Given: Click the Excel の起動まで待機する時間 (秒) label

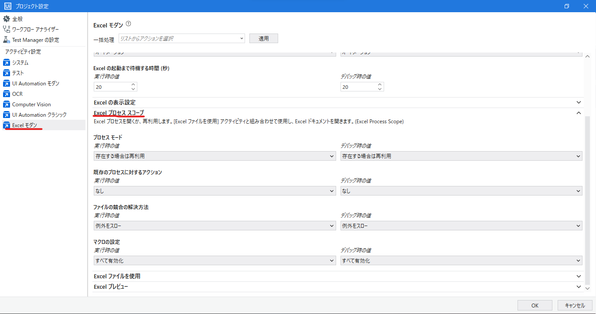Looking at the screenshot, I should coord(132,68).
